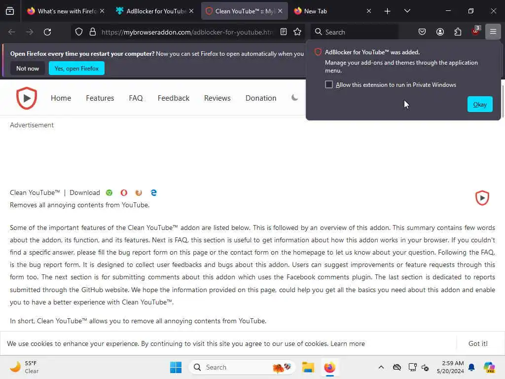Open Firefox account menu
Image resolution: width=505 pixels, height=379 pixels.
[x=440, y=32]
